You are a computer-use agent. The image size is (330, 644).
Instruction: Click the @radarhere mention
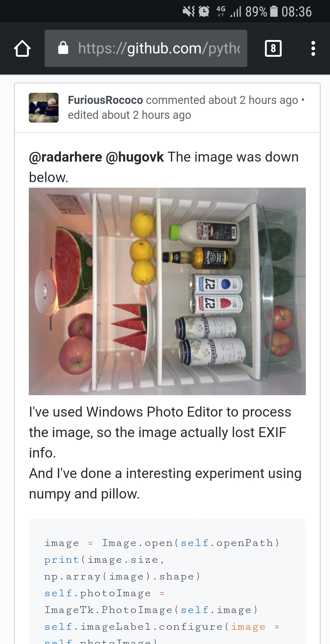tap(65, 157)
